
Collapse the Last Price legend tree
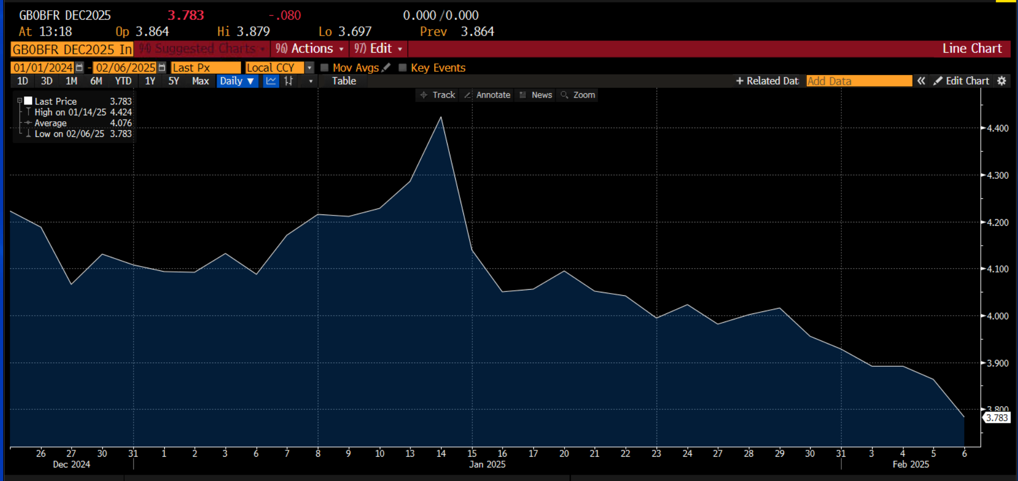(x=19, y=101)
